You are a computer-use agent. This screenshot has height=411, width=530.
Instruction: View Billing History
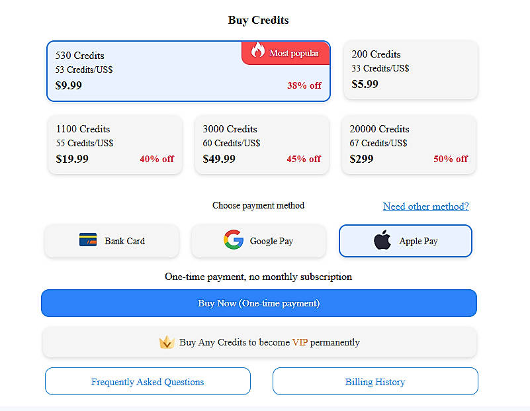click(x=375, y=382)
